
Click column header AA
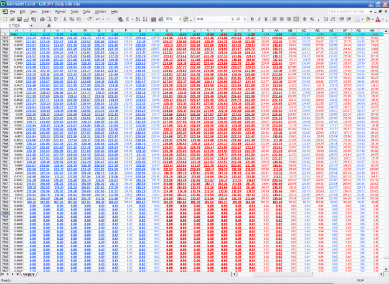276,31
